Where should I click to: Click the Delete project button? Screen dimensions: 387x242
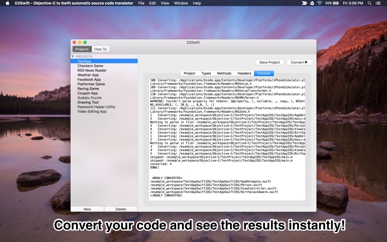point(120,209)
